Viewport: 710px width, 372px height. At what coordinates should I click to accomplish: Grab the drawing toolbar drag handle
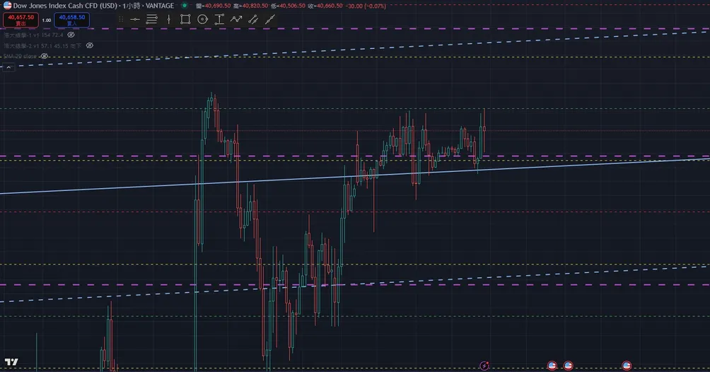click(x=121, y=20)
